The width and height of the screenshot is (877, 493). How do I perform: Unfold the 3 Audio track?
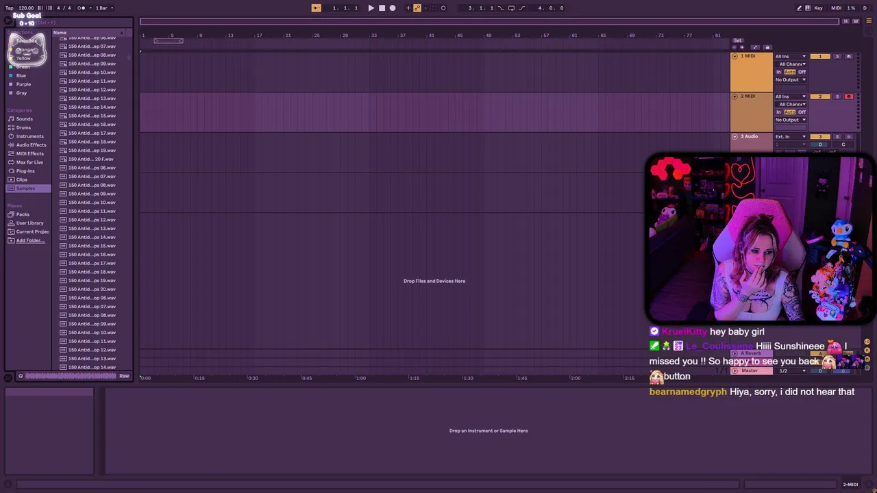[x=734, y=137]
